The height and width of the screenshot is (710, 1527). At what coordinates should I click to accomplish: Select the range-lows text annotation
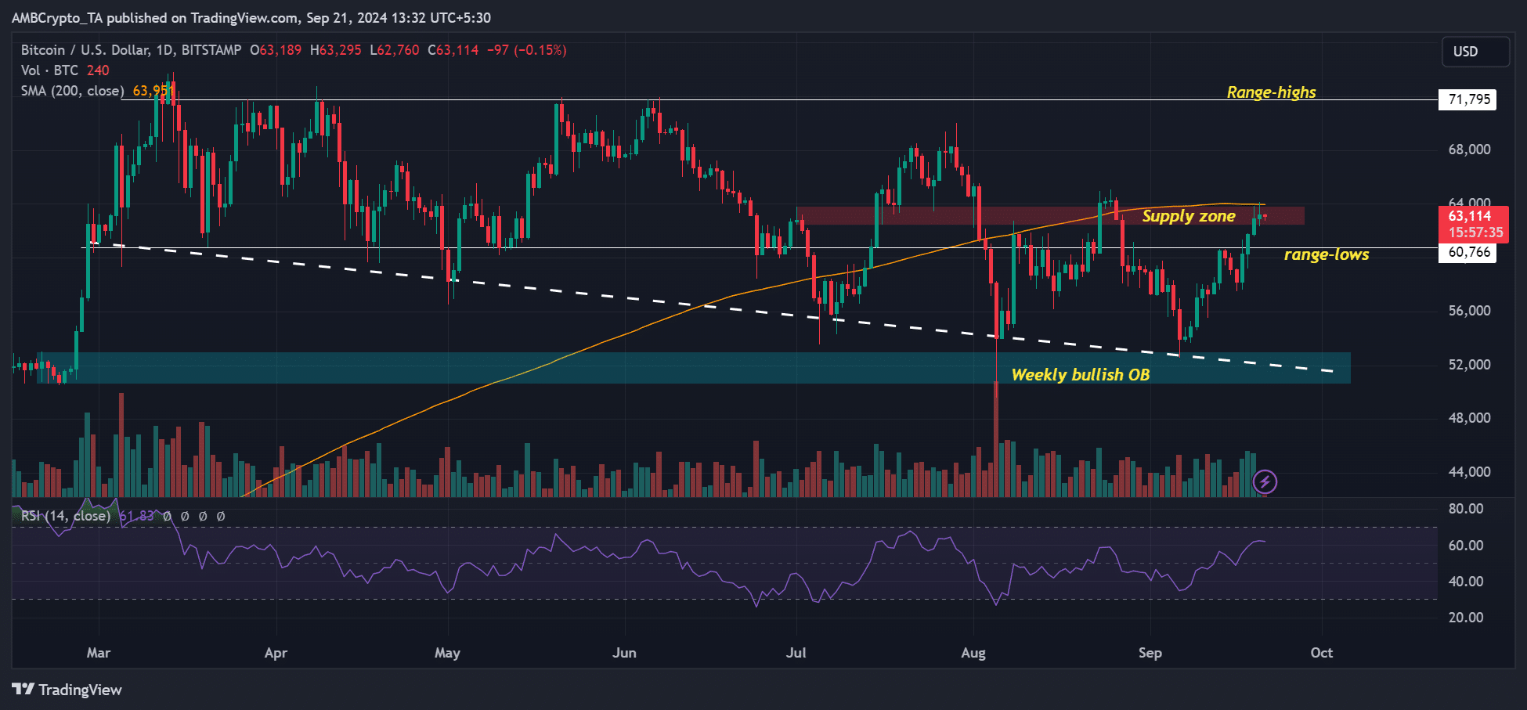pyautogui.click(x=1327, y=254)
